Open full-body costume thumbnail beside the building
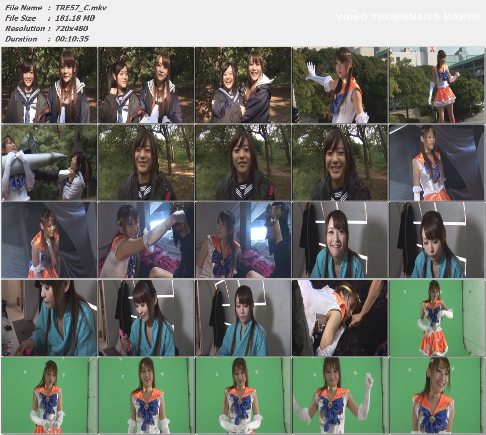This screenshot has width=486, height=435. 437,85
